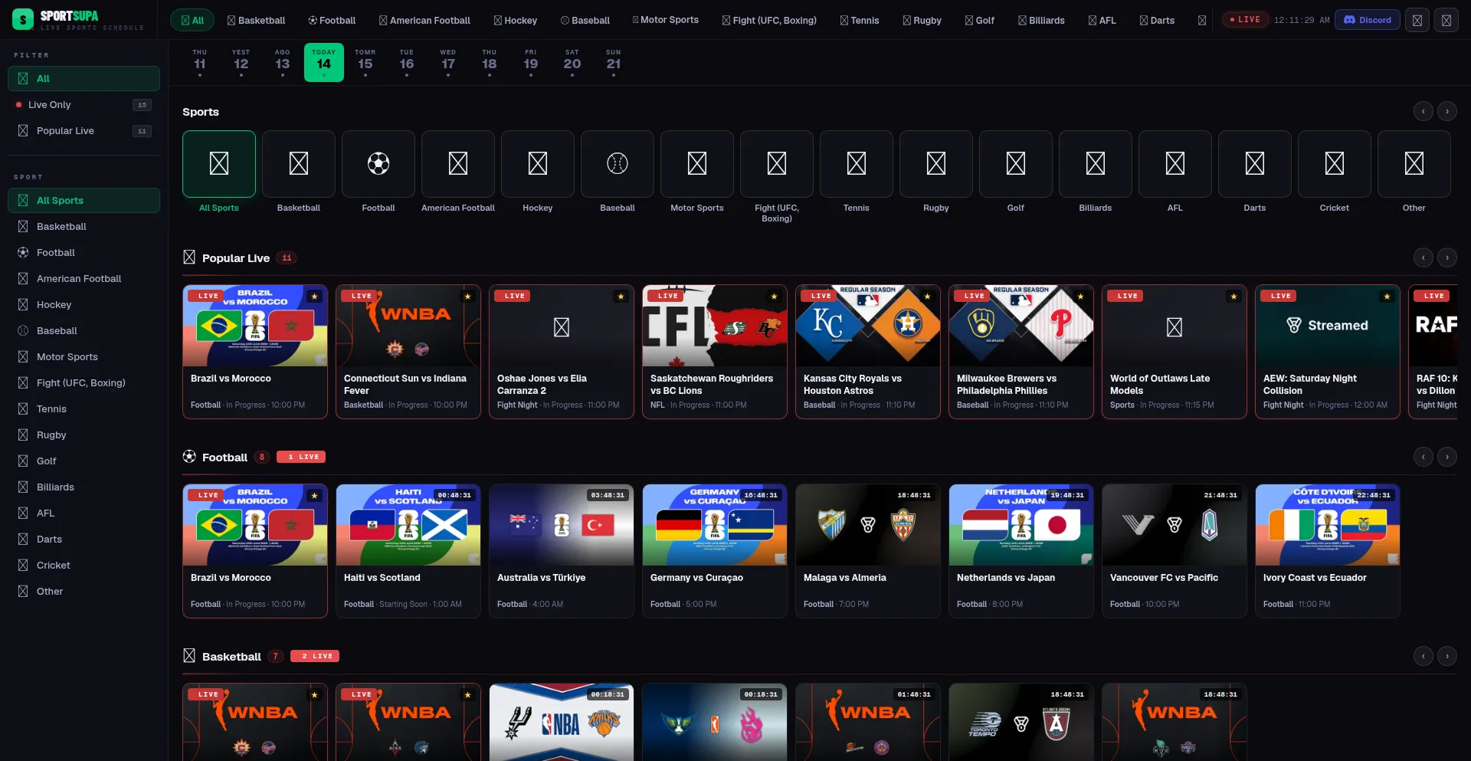Image resolution: width=1471 pixels, height=761 pixels.
Task: Switch to American Football in top navigation
Action: 424,21
